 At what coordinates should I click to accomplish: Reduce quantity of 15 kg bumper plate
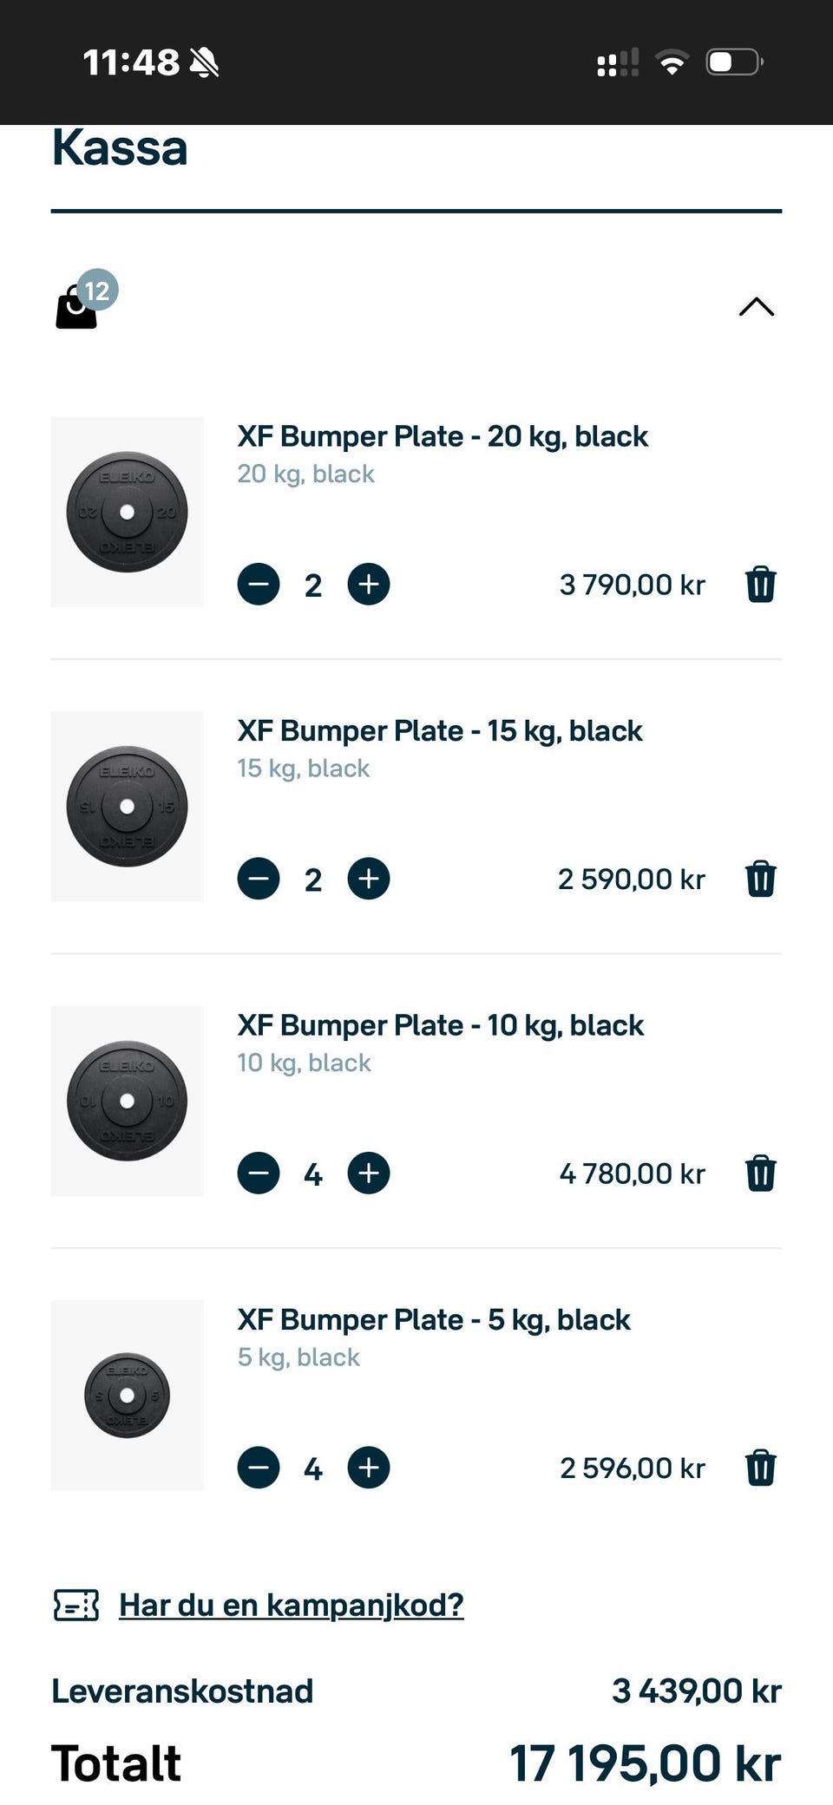pos(259,879)
